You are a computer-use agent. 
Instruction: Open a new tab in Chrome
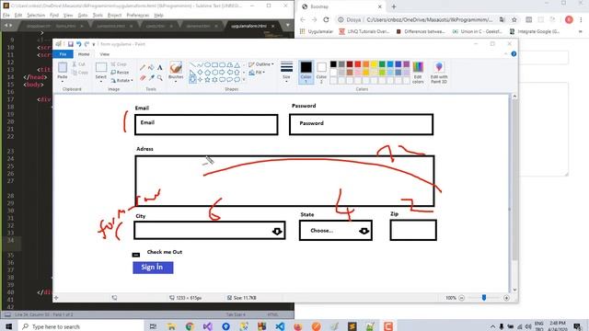click(394, 6)
